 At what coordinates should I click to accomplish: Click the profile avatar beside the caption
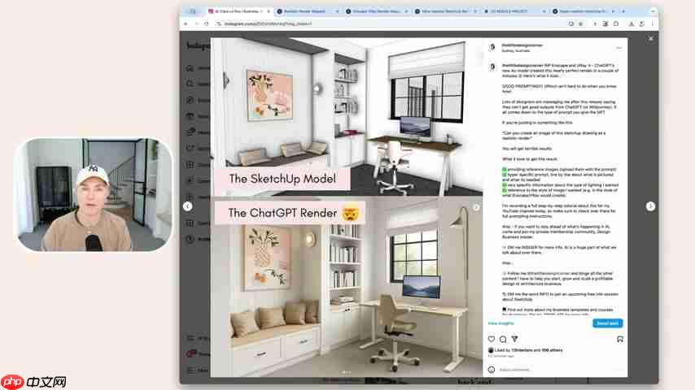[x=492, y=67]
